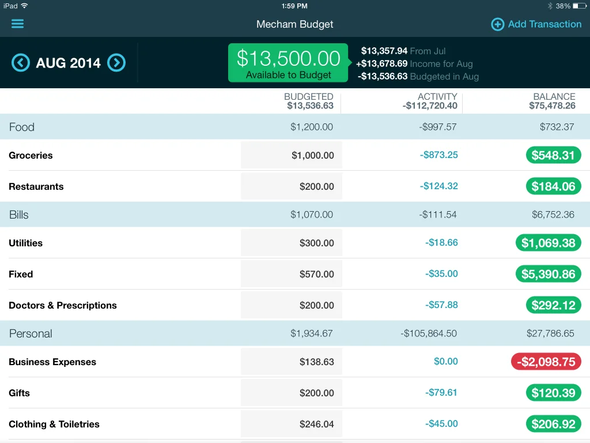Edit the Groceries budgeted amount field
The width and height of the screenshot is (590, 443).
291,155
